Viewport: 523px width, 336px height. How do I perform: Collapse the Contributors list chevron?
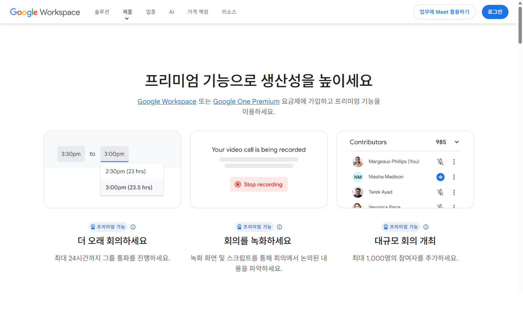tap(457, 142)
